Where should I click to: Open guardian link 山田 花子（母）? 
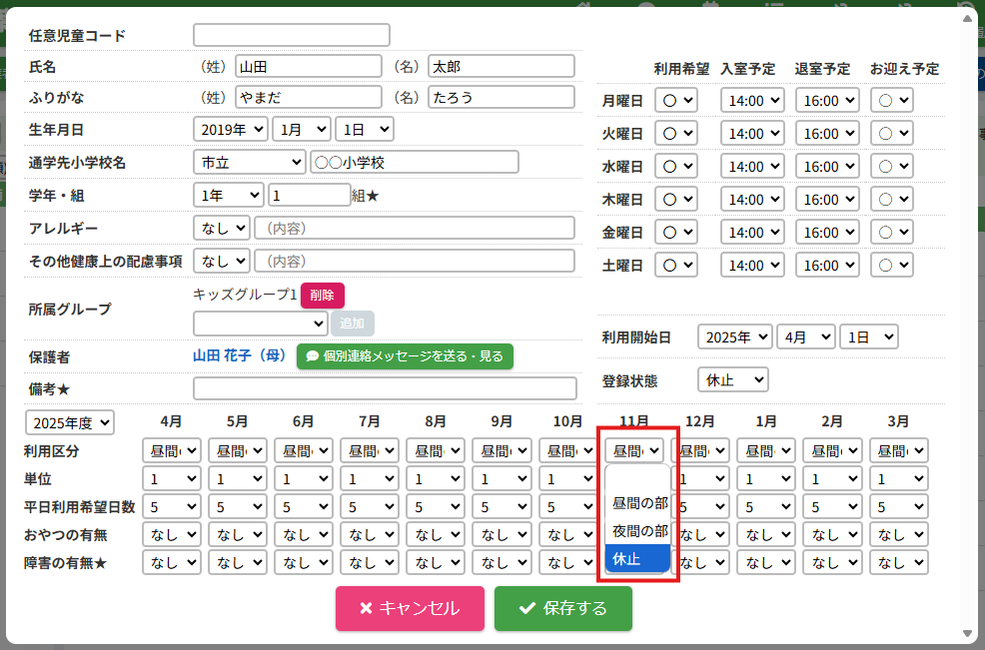coord(240,356)
